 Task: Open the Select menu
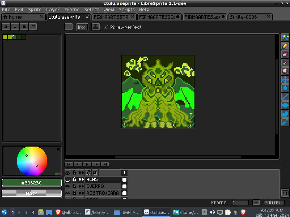(92, 10)
